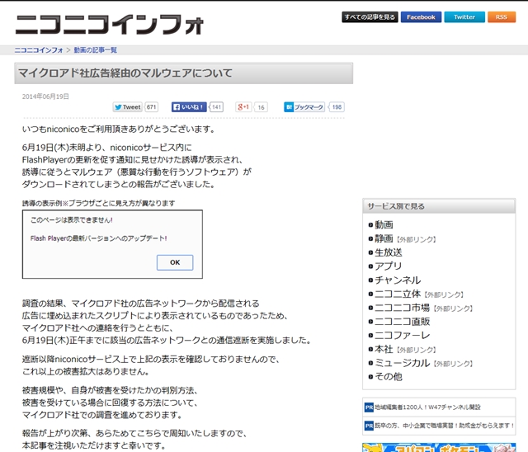
Task: Click the PR icon beside 既卒の方
Action: (369, 426)
